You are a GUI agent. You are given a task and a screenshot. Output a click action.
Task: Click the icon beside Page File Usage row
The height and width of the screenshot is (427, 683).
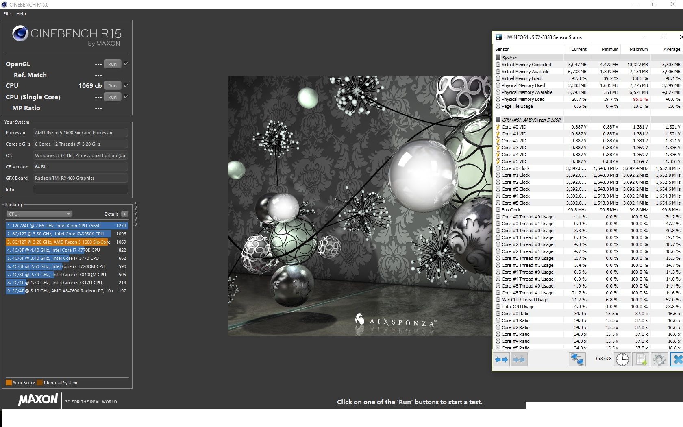tap(498, 106)
